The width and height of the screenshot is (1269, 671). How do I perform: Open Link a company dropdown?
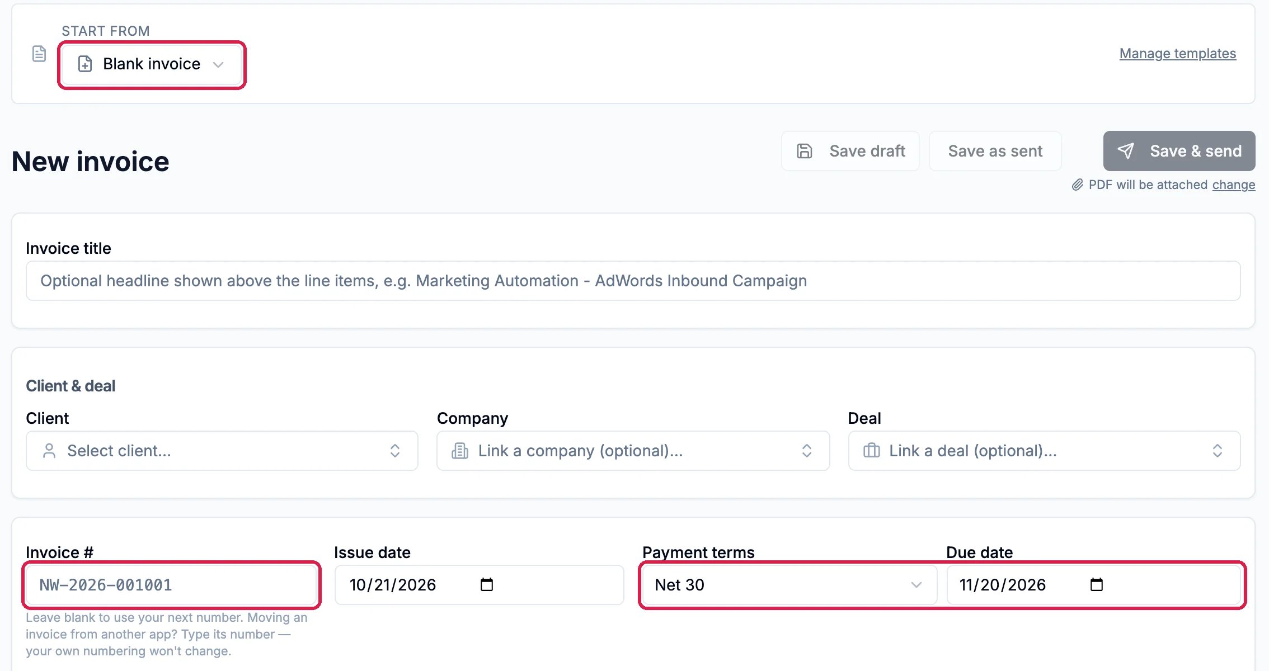pyautogui.click(x=633, y=451)
